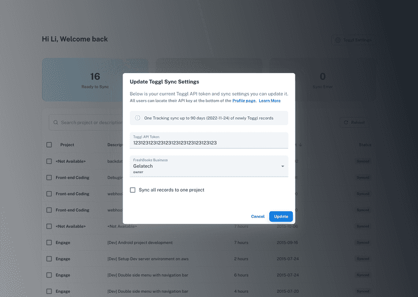Click Synced status in 2015-09-16 row
This screenshot has height=297, width=418.
point(363,243)
